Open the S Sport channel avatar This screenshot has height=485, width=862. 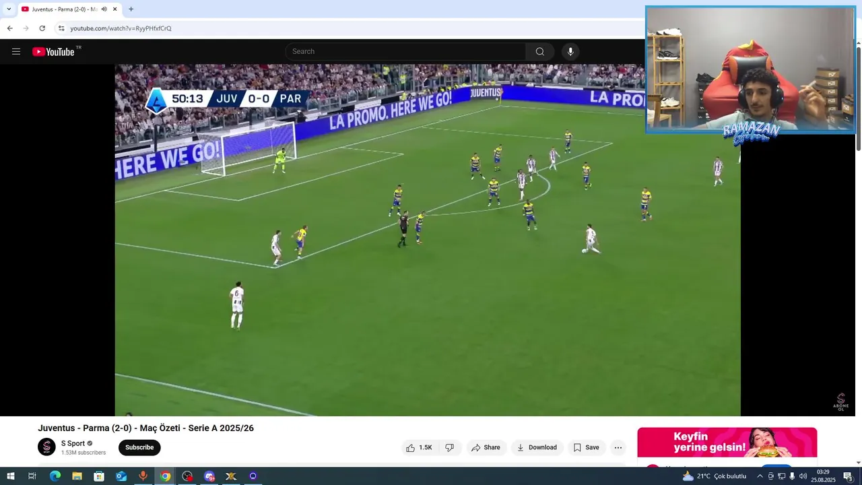46,447
